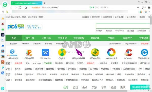Click the green gear extension icon in address bar
The image size is (152, 92).
click(x=91, y=7)
